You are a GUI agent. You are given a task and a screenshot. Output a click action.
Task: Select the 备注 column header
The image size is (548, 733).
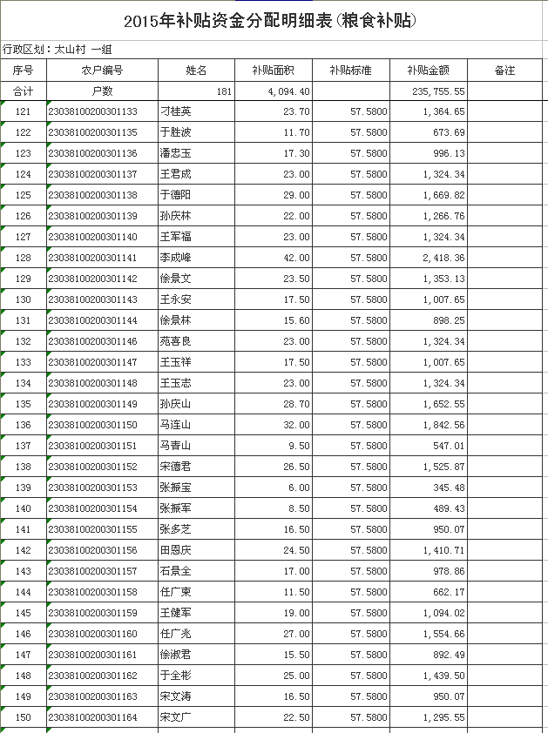(x=505, y=71)
